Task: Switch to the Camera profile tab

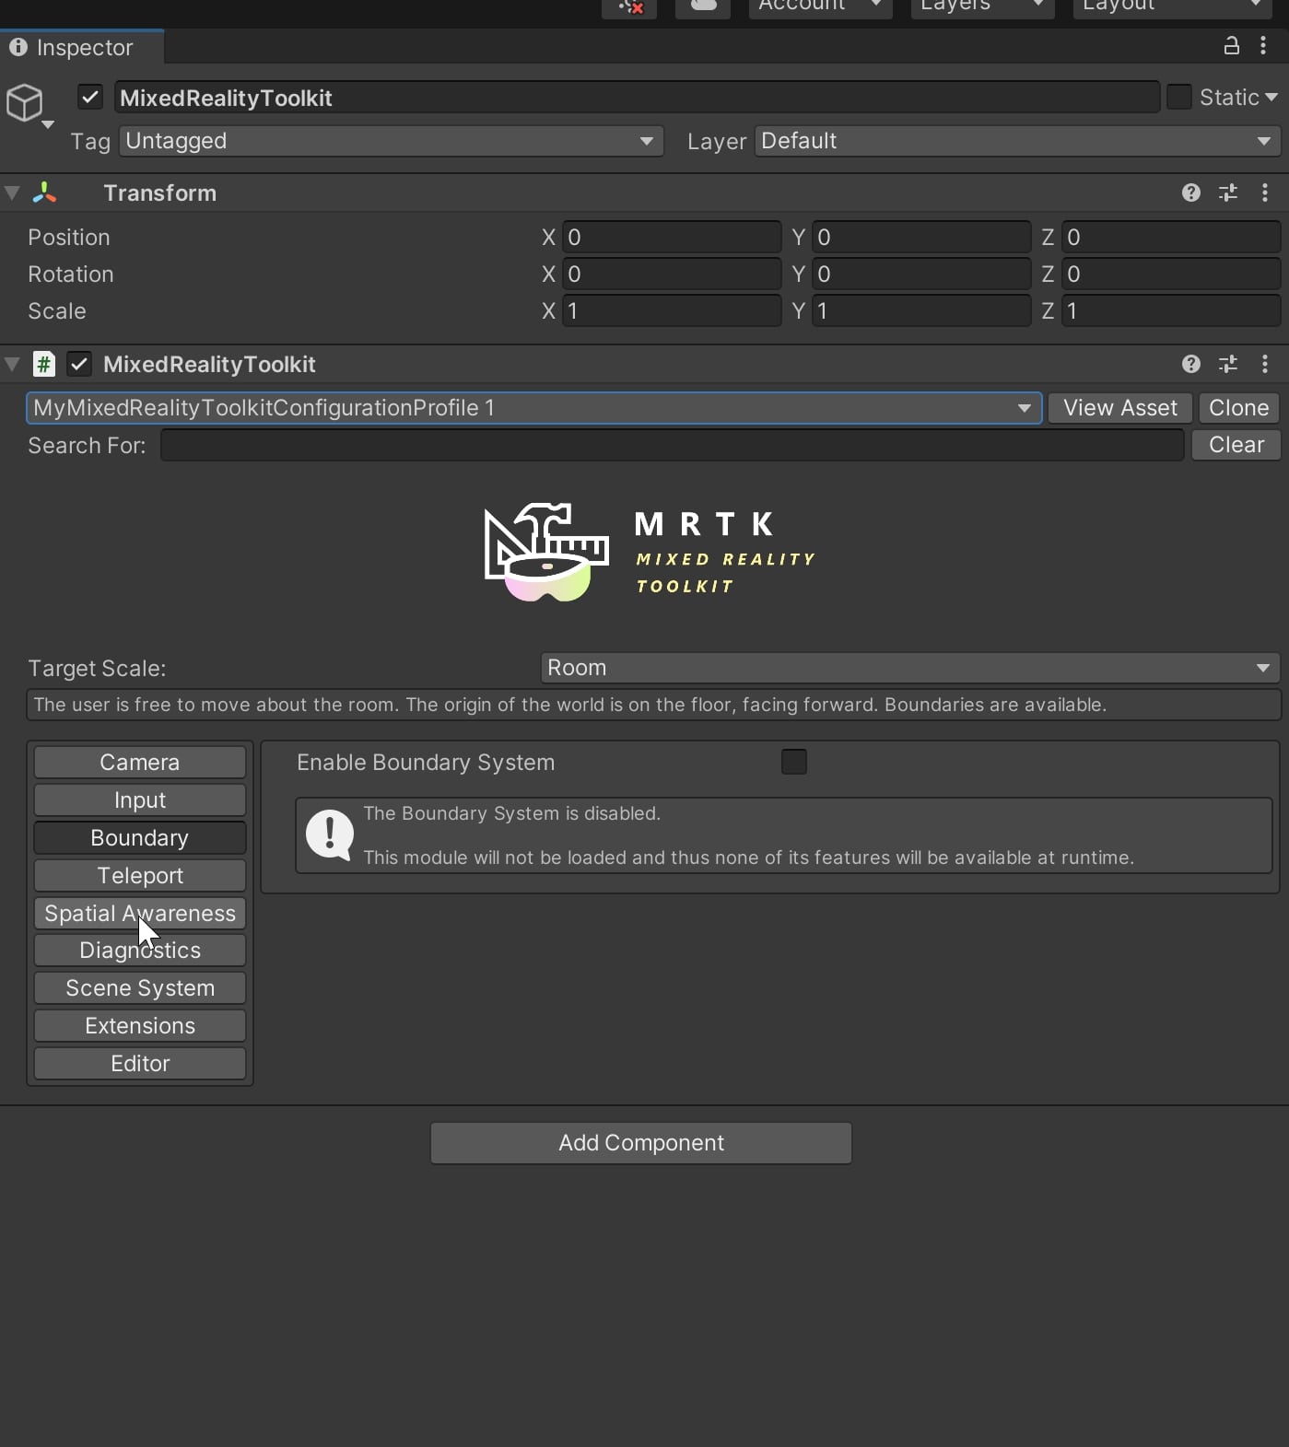Action: coord(140,763)
